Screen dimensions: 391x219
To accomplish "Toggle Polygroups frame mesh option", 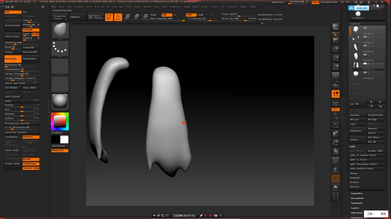I will coord(31,164).
